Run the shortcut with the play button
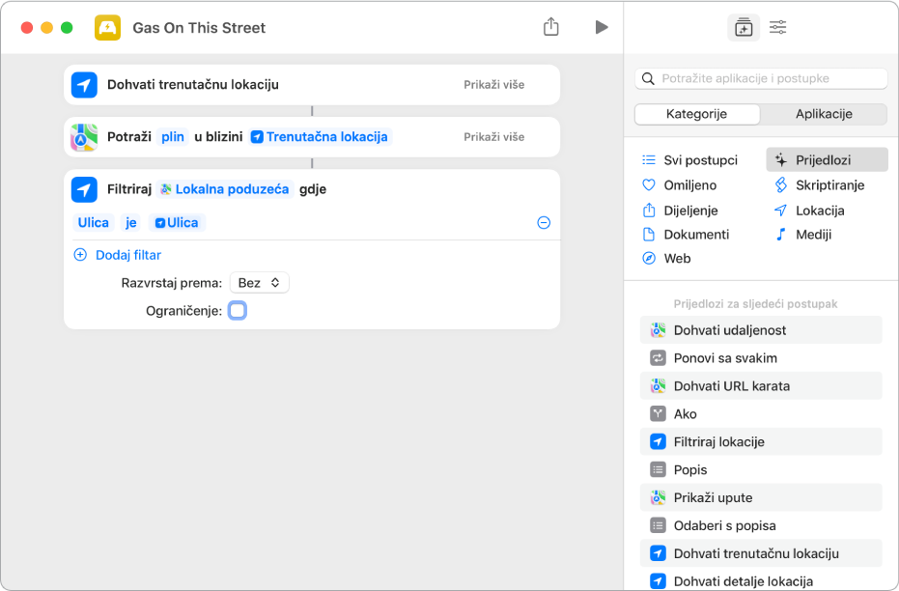 click(602, 27)
